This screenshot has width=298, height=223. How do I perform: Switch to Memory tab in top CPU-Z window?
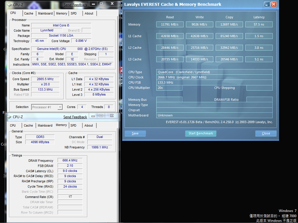tap(62, 13)
